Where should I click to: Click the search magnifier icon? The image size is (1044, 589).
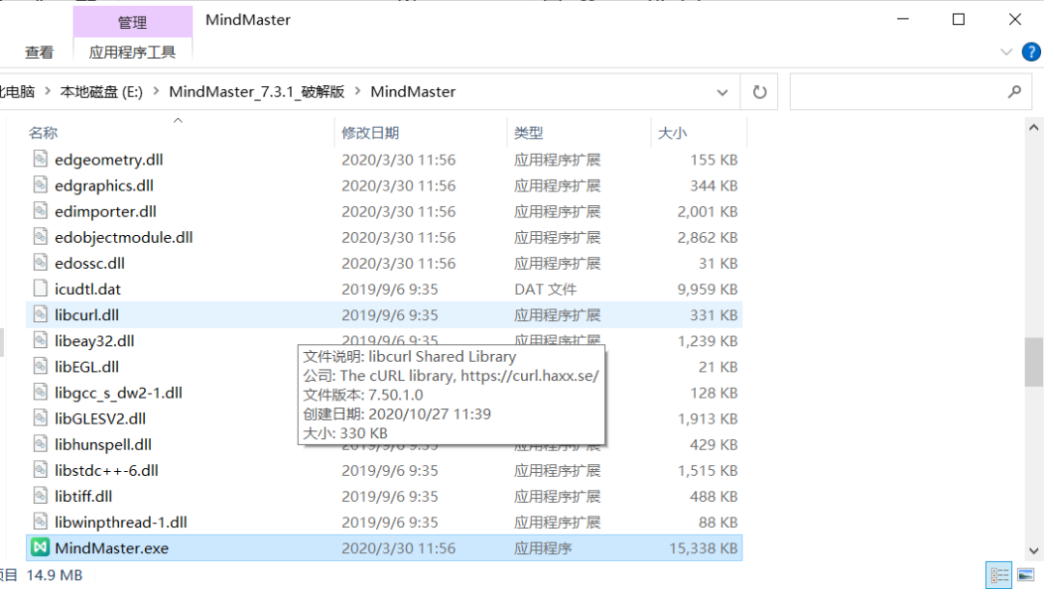[1014, 92]
